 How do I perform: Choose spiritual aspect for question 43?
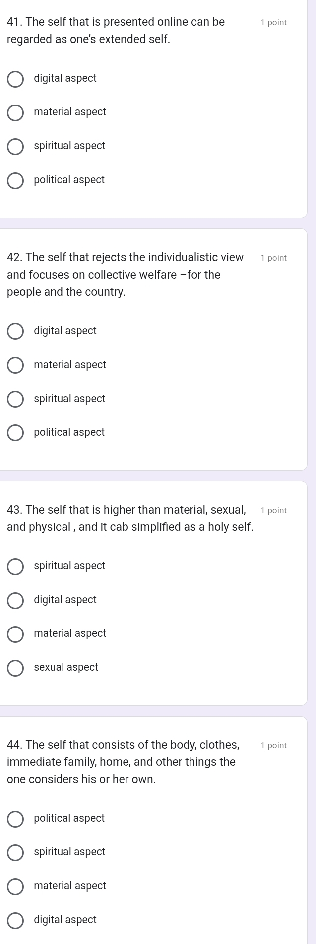coord(15,566)
